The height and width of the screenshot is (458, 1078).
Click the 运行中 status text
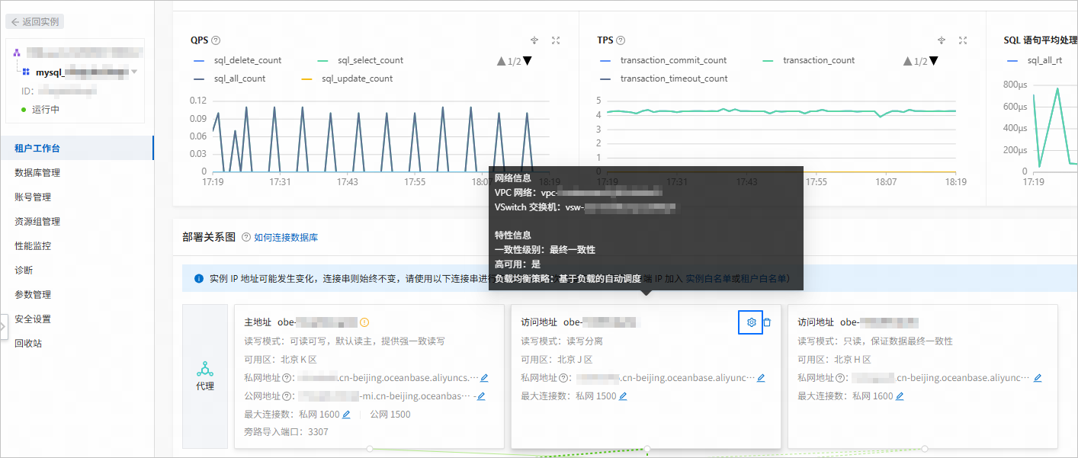[46, 109]
